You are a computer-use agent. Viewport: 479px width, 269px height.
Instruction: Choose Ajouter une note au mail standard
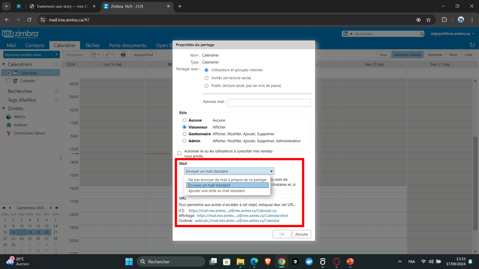[x=228, y=191]
